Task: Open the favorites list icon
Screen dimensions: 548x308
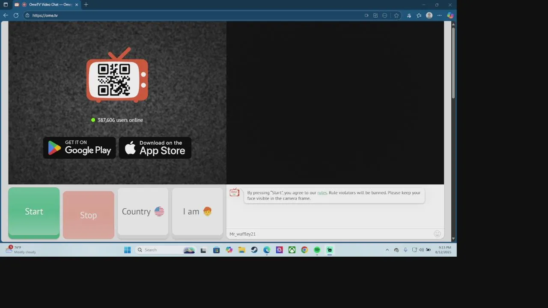Action: tap(419, 15)
